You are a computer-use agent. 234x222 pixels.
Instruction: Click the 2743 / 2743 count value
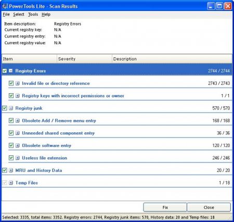pos(219,83)
